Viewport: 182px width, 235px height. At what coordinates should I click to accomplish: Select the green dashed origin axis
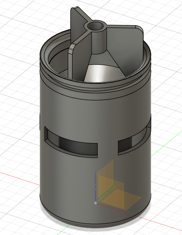tap(106, 194)
